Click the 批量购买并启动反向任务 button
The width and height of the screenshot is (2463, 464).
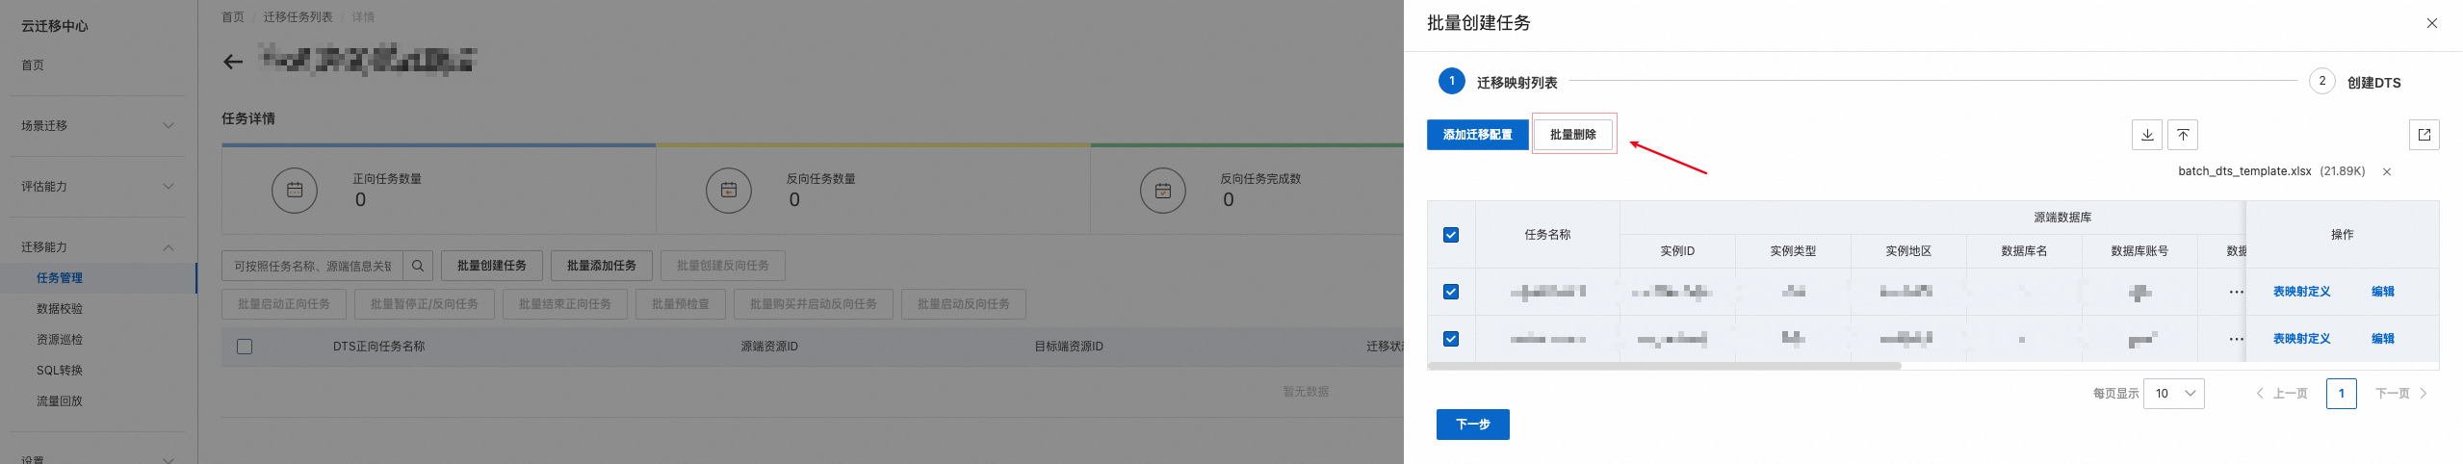[814, 304]
